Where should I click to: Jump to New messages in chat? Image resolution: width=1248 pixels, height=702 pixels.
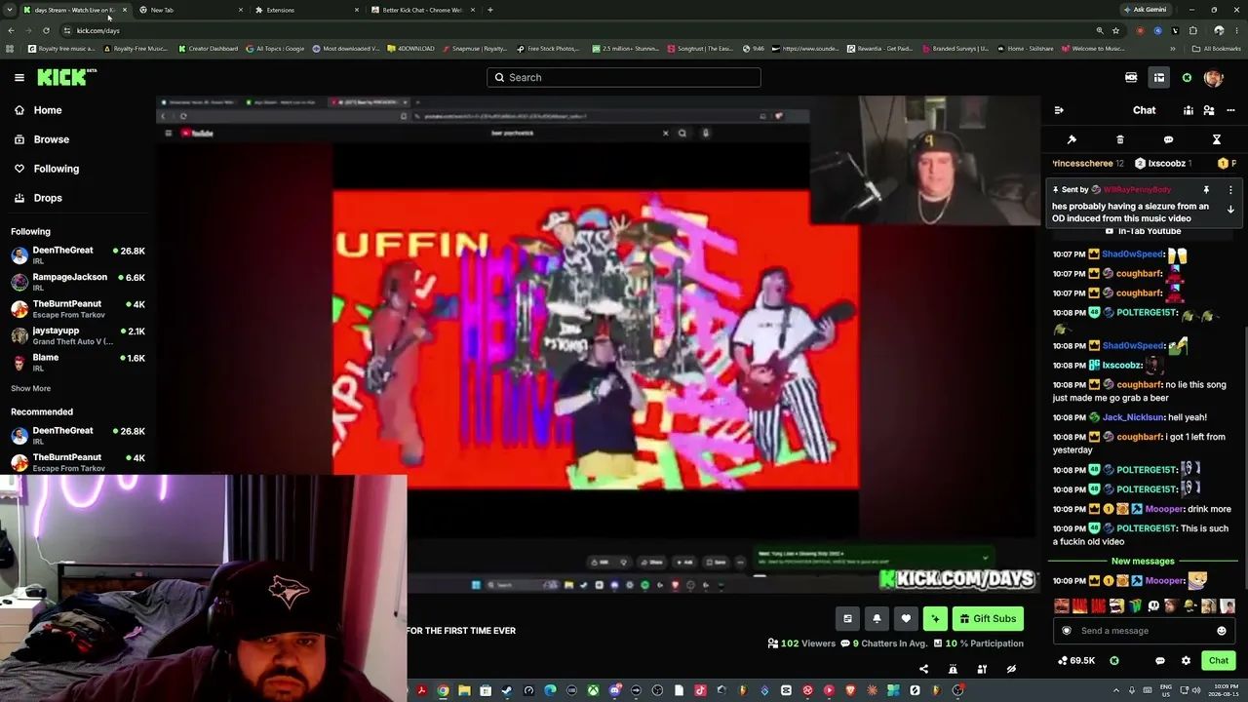click(x=1143, y=562)
